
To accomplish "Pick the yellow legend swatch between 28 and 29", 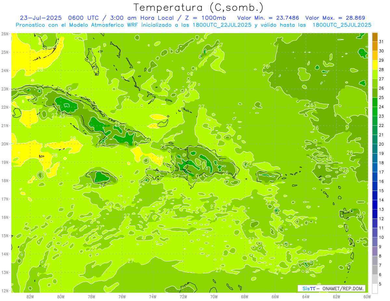I will tap(375, 65).
